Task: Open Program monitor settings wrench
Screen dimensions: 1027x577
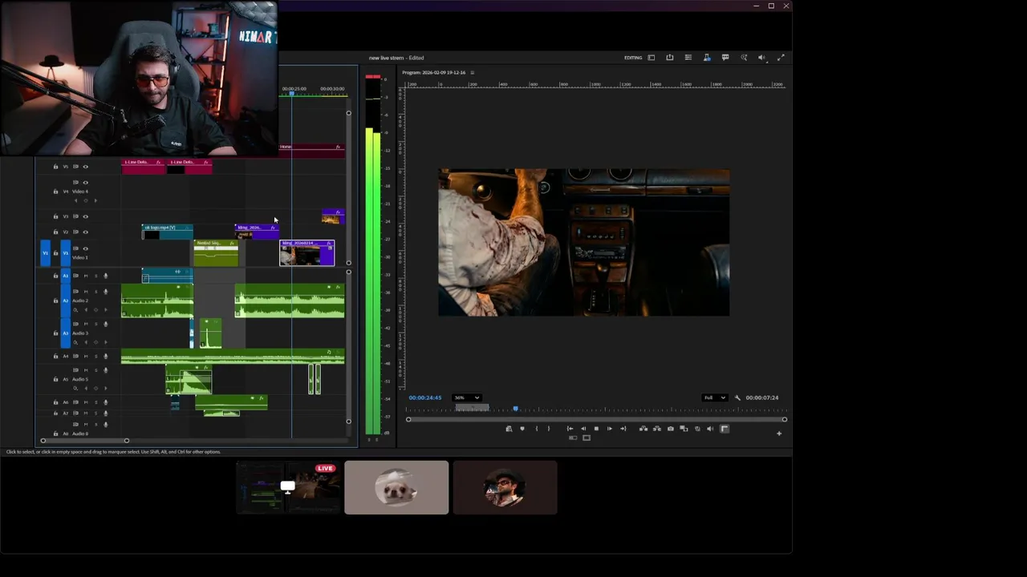Action: 737,397
